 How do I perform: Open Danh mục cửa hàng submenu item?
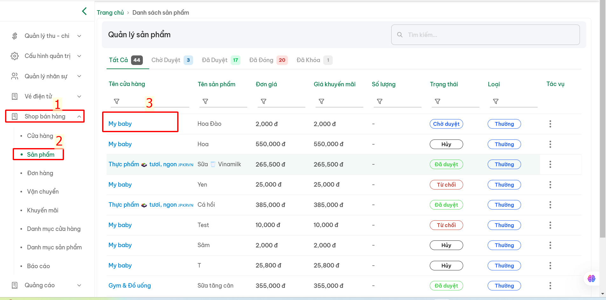pyautogui.click(x=54, y=229)
